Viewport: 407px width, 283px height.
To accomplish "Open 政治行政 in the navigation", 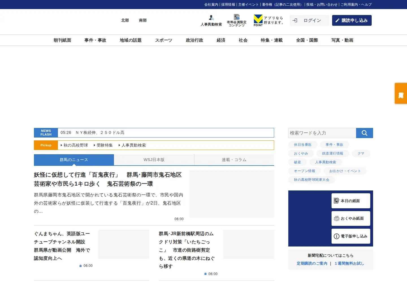I will point(194,40).
